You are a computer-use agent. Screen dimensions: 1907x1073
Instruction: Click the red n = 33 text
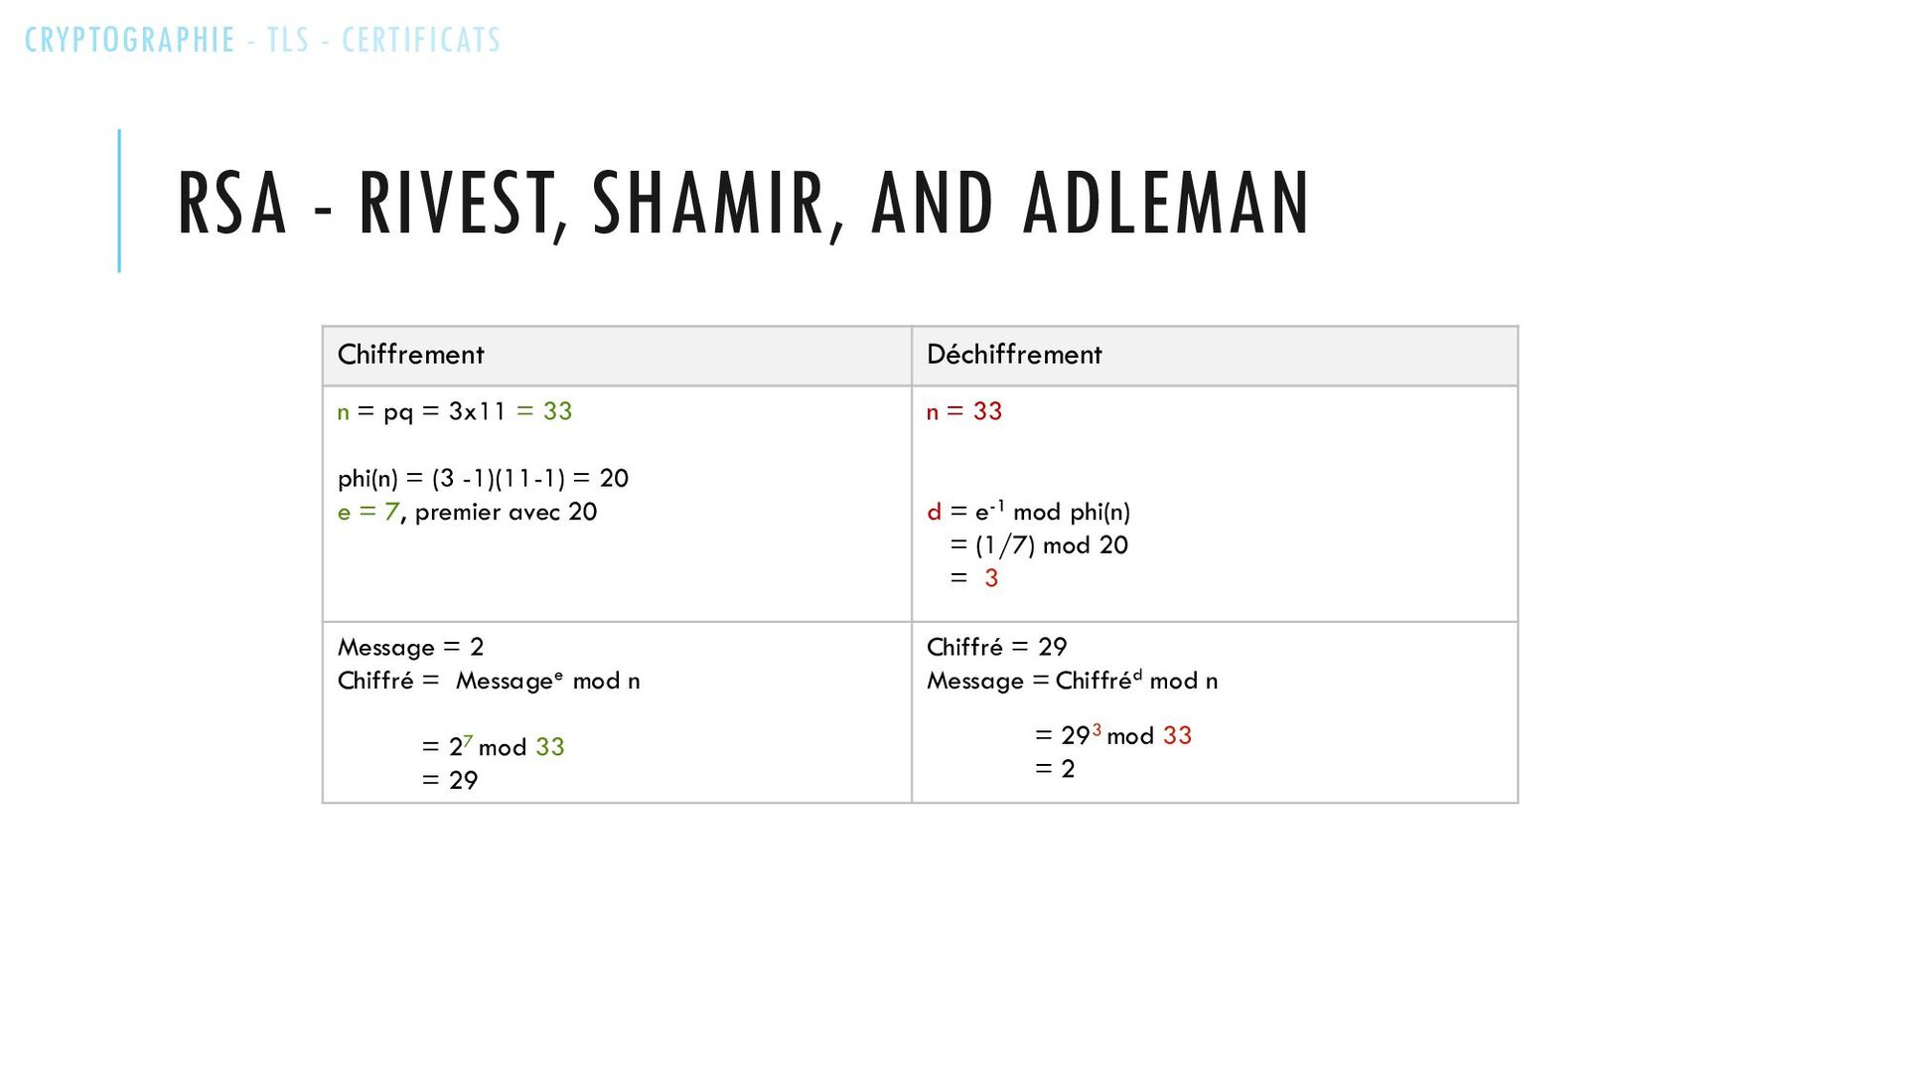[964, 411]
